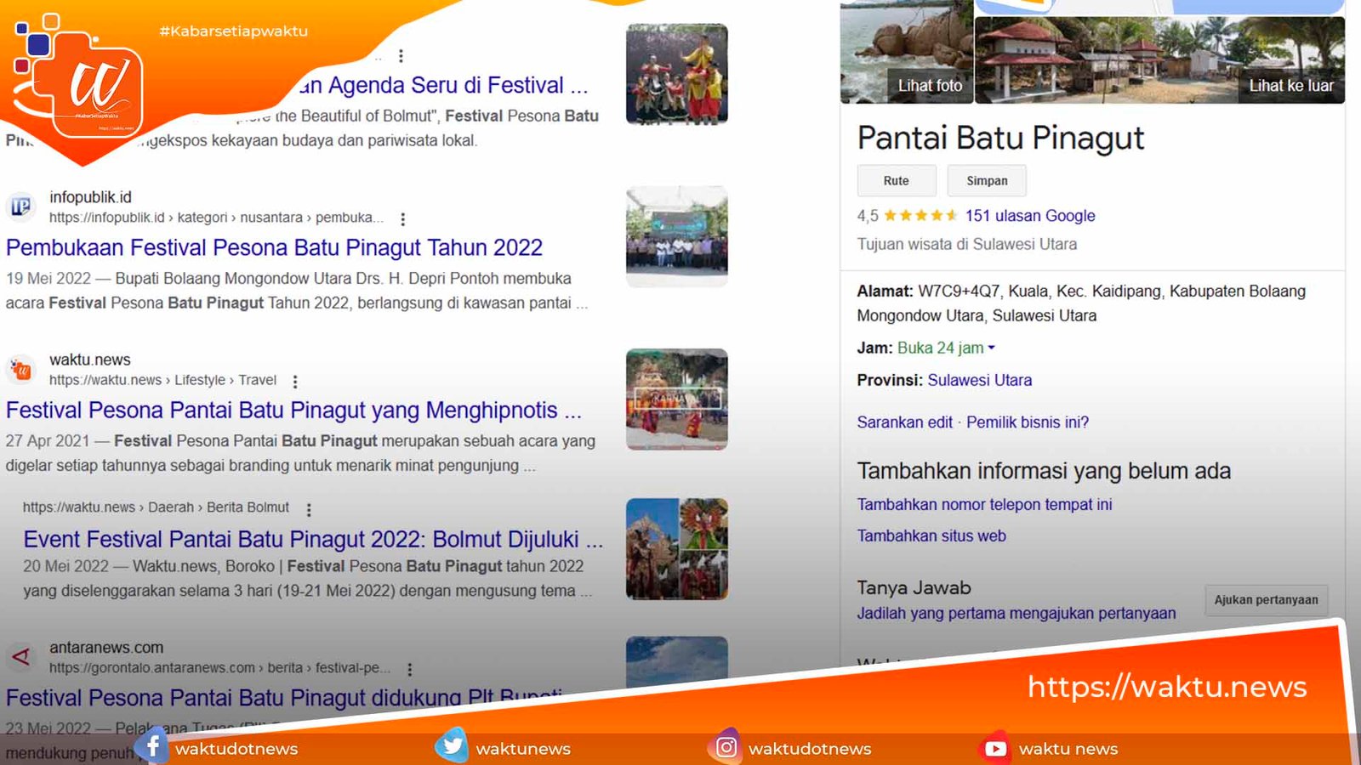Click the https://waktu.news banner URL
This screenshot has width=1361, height=765.
pos(1167,687)
